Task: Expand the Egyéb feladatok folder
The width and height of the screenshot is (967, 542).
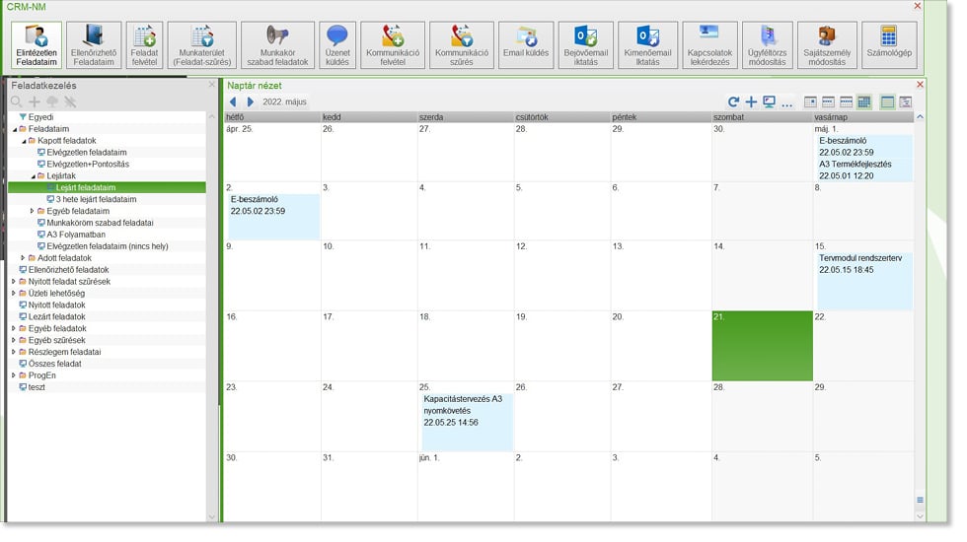Action: tap(14, 328)
